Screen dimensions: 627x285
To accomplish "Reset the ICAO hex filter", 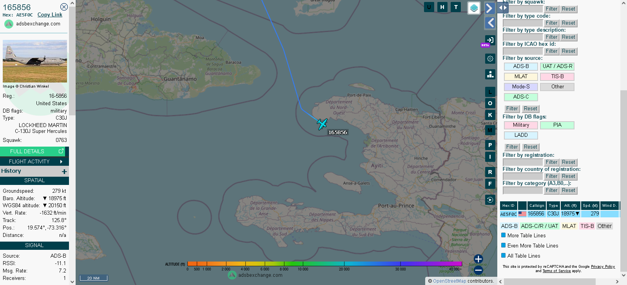I will [568, 51].
